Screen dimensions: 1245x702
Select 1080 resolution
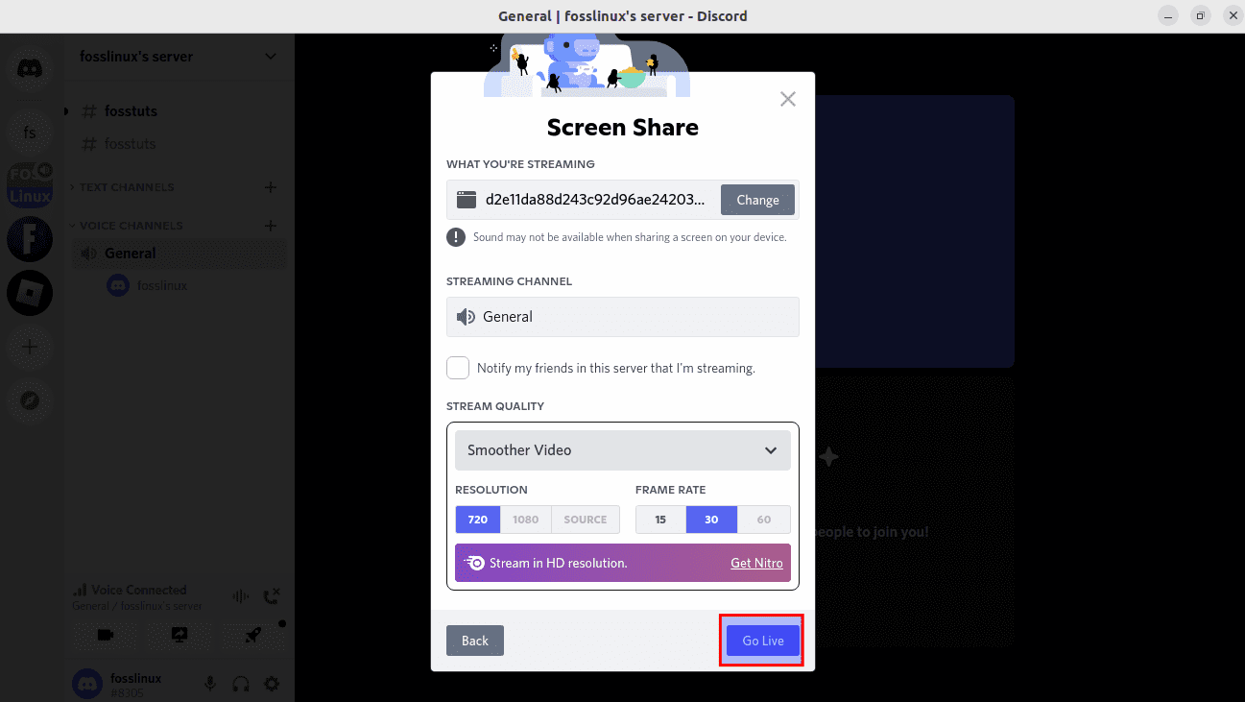coord(526,520)
